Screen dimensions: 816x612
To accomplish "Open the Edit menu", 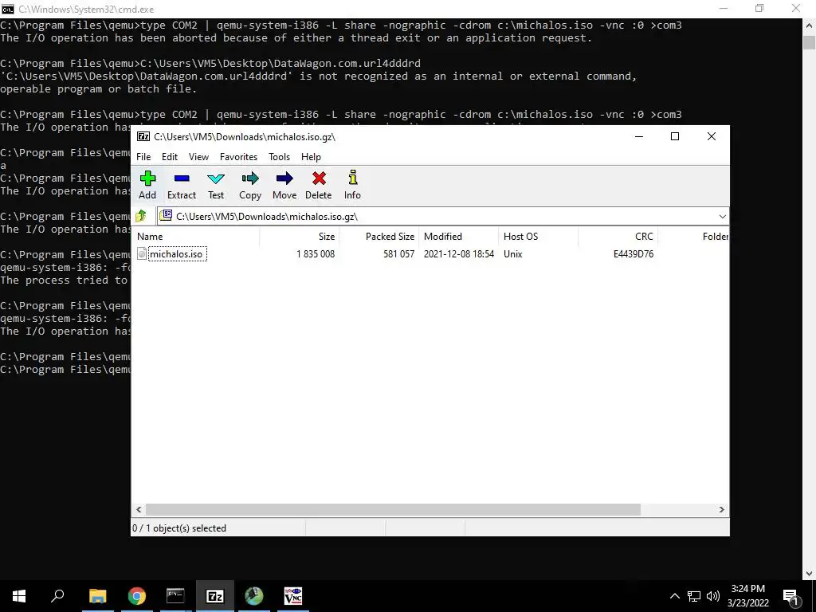I will (x=170, y=157).
